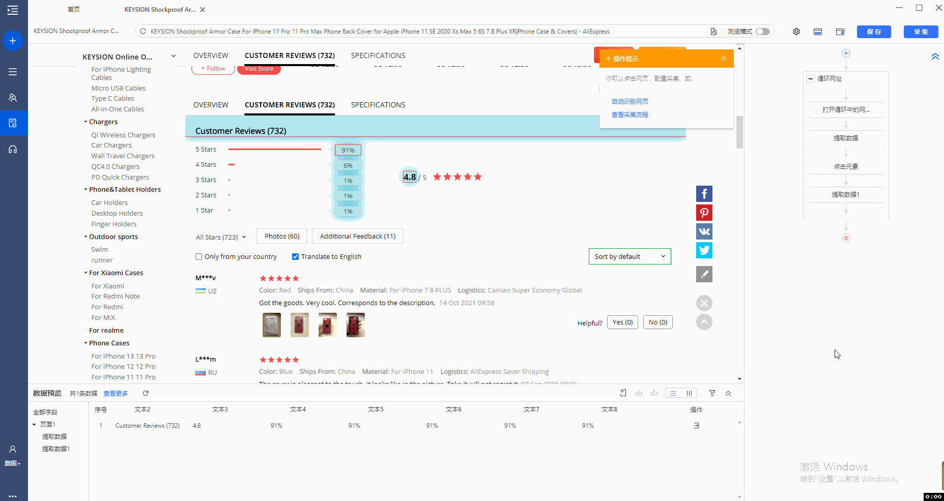Click the gray round scroll-to-top arrow icon
Image resolution: width=944 pixels, height=501 pixels.
(x=704, y=322)
